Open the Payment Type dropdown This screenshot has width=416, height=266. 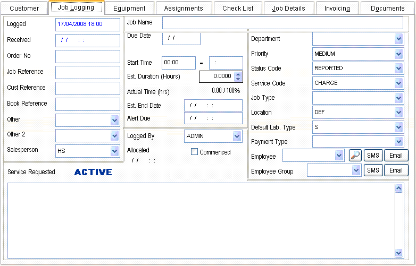pos(399,142)
